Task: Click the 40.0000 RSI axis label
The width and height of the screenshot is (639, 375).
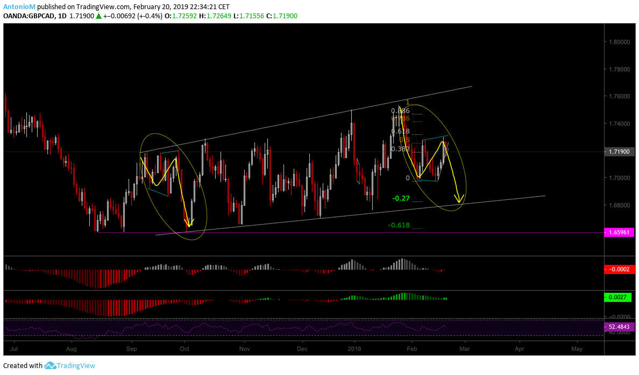Action: pos(619,333)
